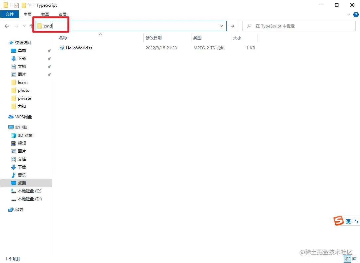Sort by 名称 column header
The width and height of the screenshot is (360, 263).
[63, 38]
